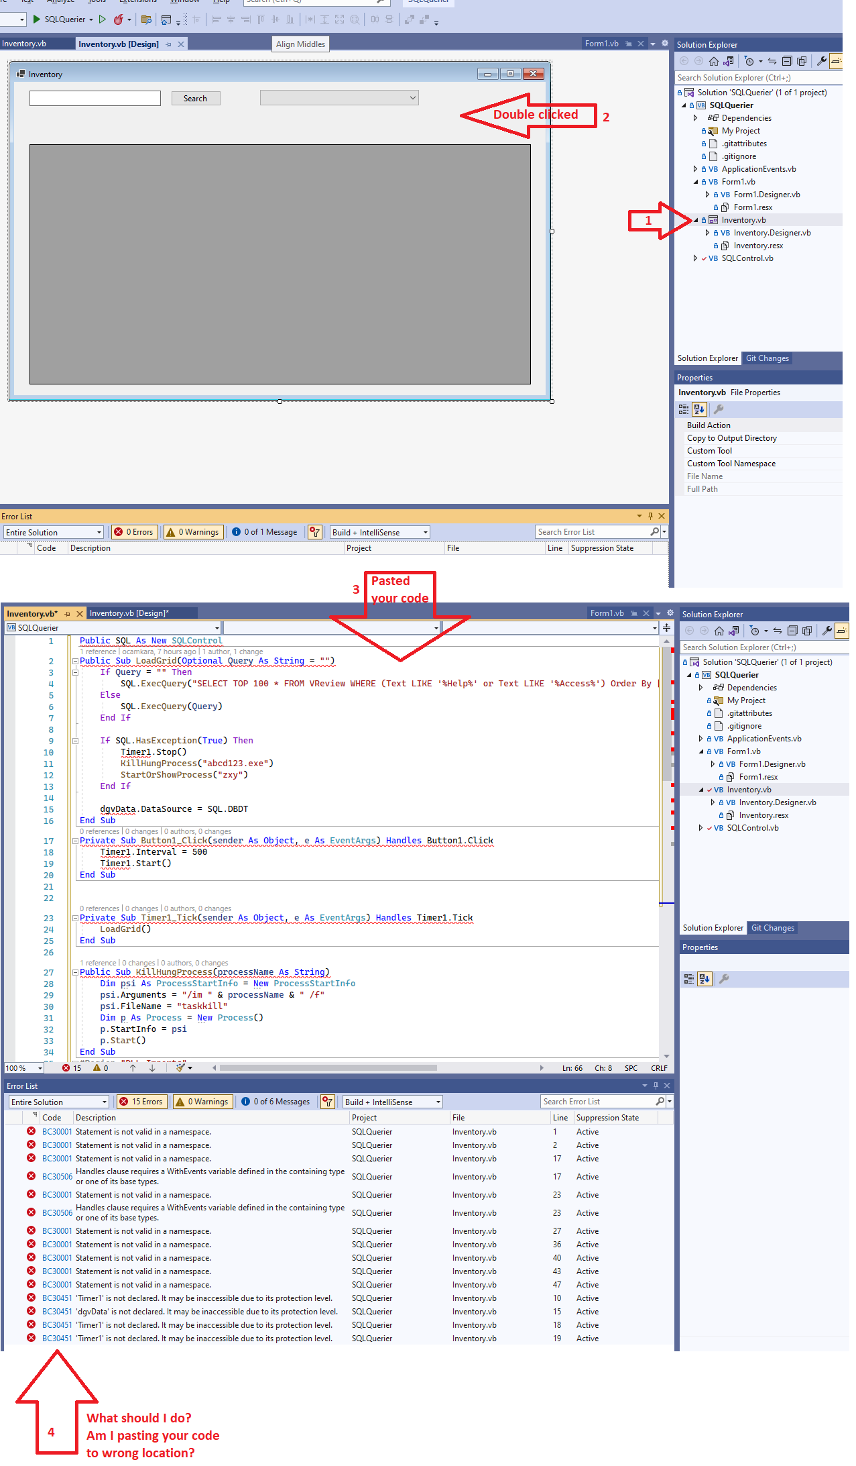The height and width of the screenshot is (1466, 856).
Task: Click Collapse All icon in designer-view Solution Explorer
Action: coord(788,61)
